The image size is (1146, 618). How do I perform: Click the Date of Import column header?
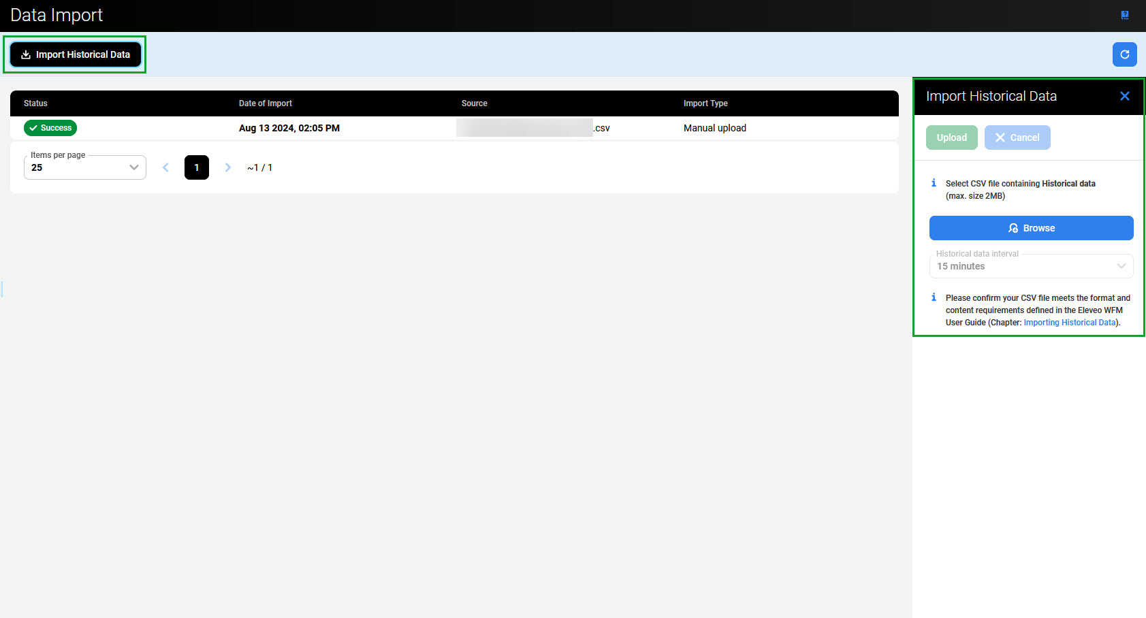click(x=265, y=103)
